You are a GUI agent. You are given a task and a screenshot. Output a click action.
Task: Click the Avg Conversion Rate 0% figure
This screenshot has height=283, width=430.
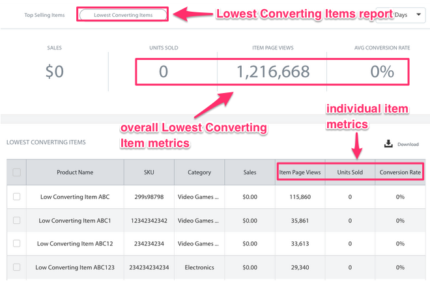382,72
